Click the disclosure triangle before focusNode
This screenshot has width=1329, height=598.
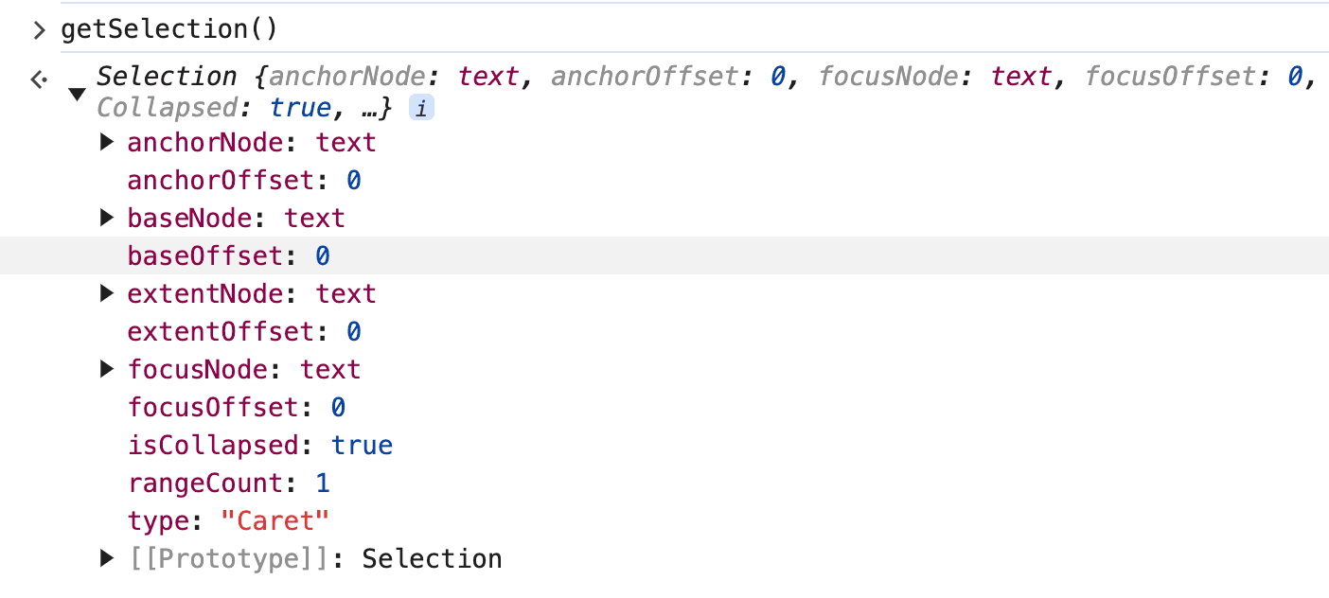(106, 369)
